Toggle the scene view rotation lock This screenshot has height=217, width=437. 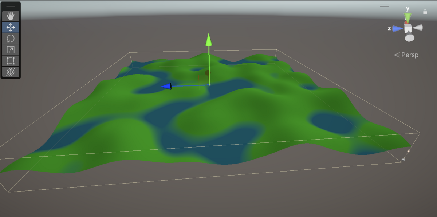(x=425, y=12)
